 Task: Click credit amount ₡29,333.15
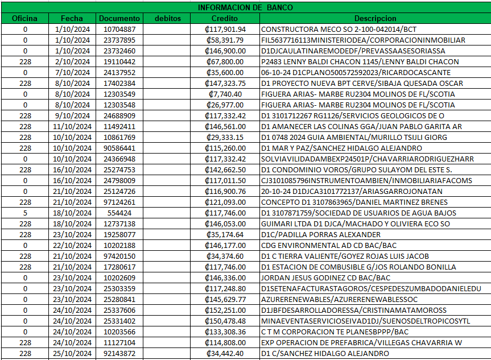(225, 138)
